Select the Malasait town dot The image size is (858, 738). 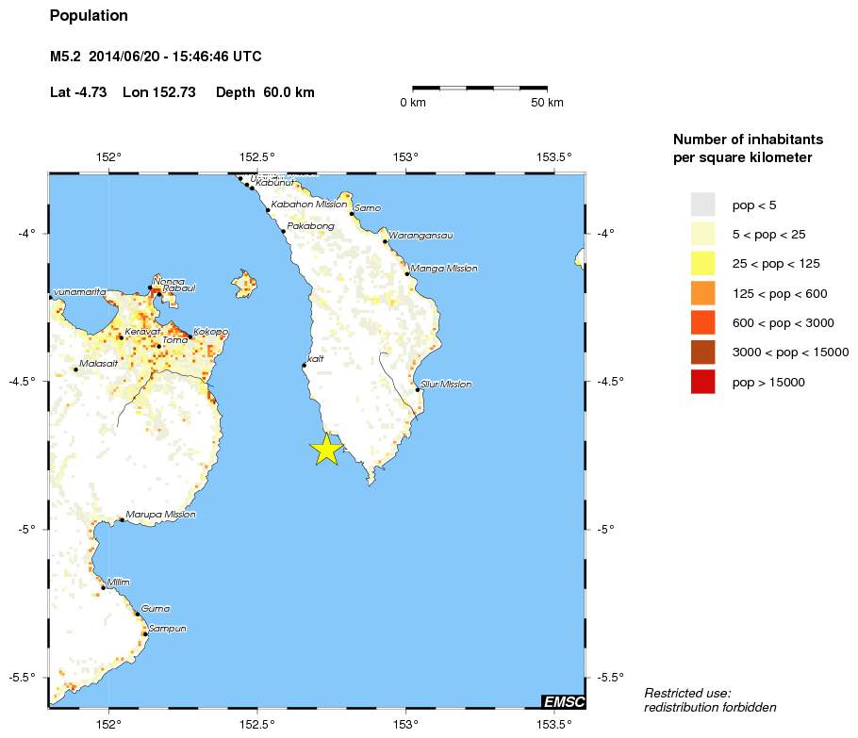point(75,369)
